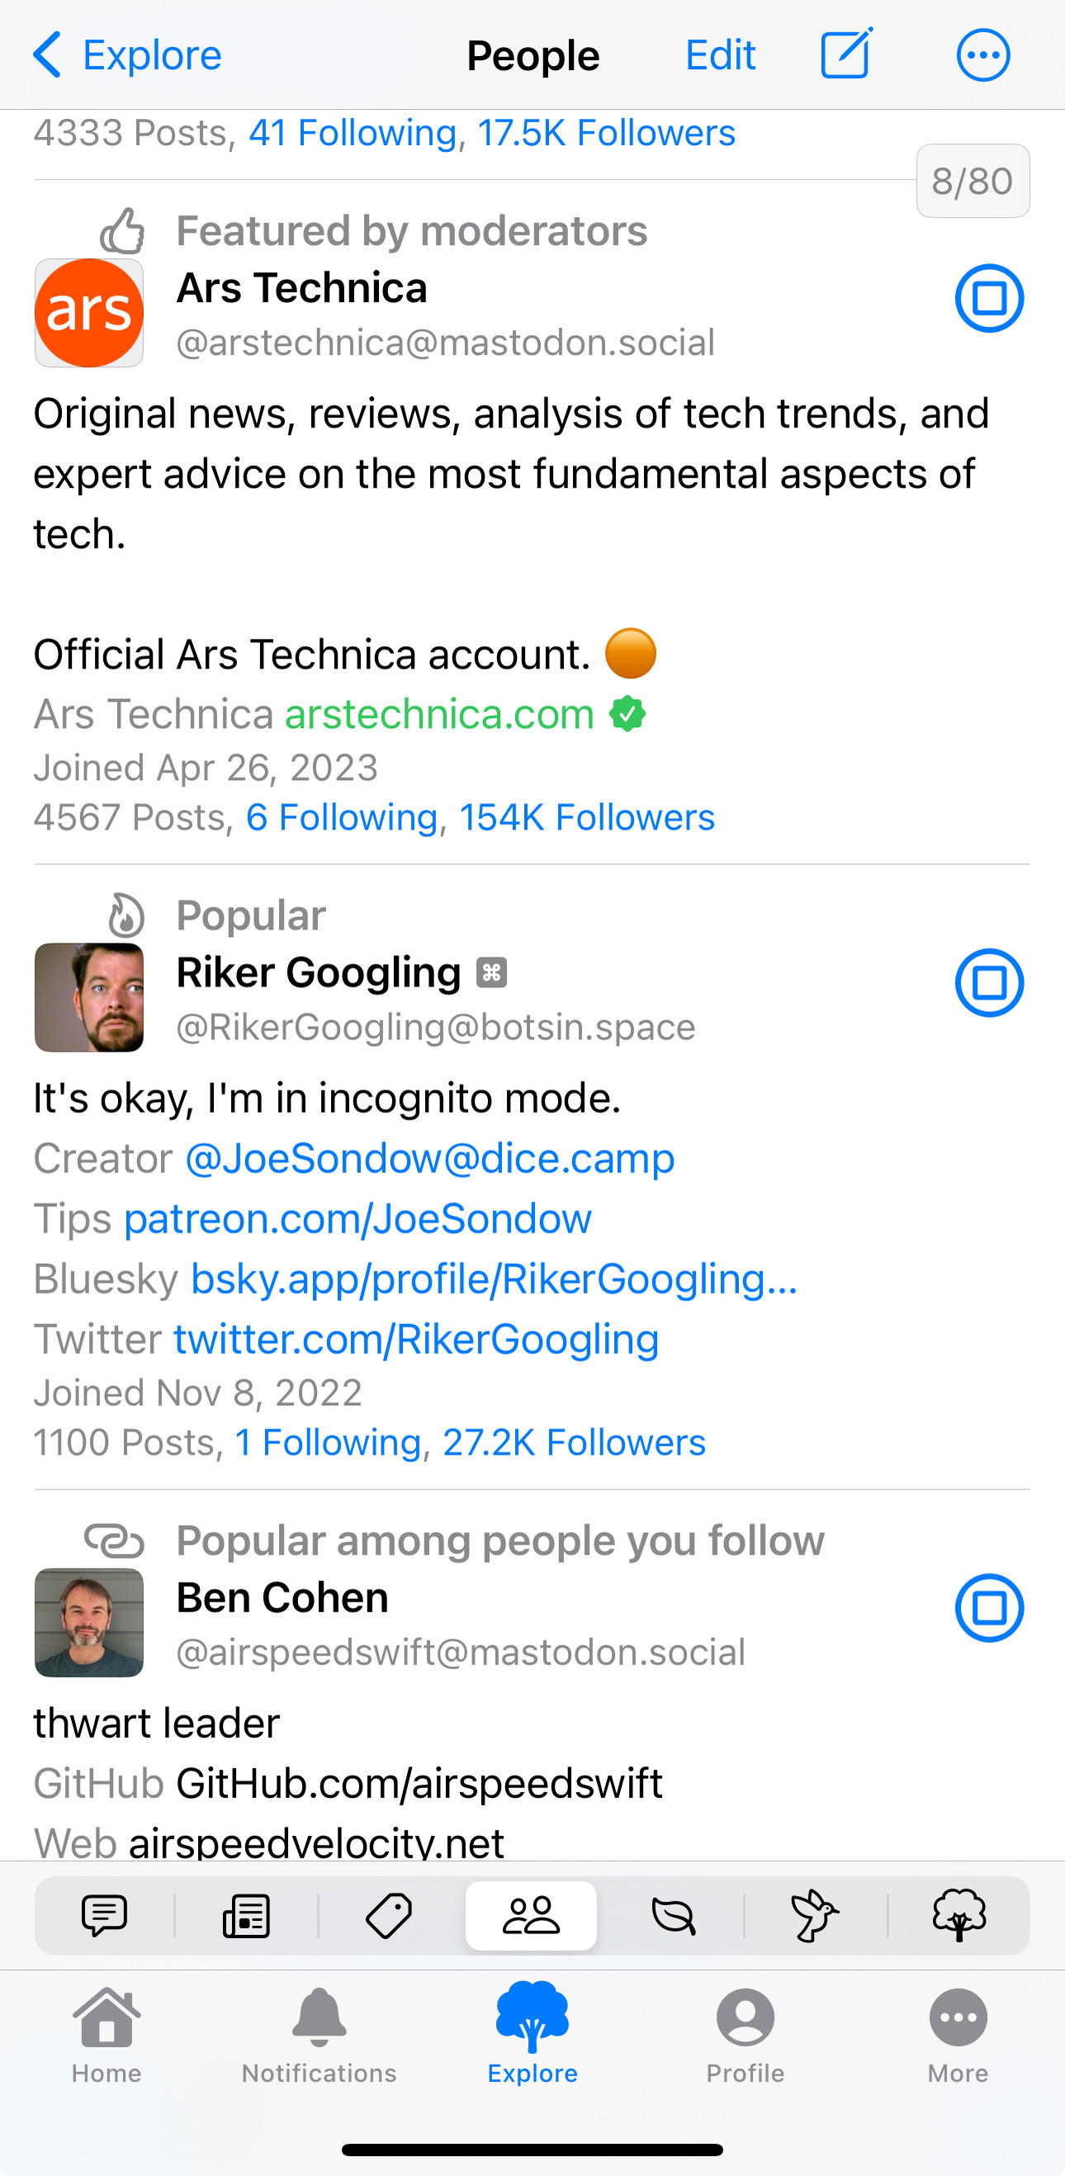Tap the Edit button
Screen dimensions: 1065x2176
(x=720, y=56)
